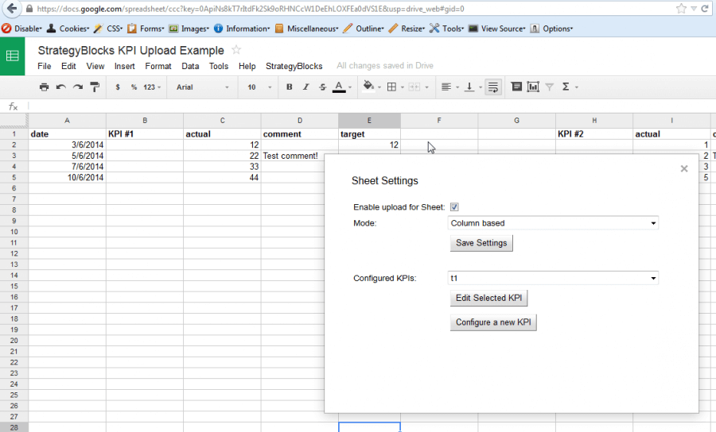Bookmark page with address bar star

coord(681,9)
